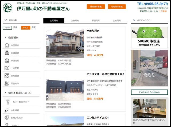Open the 土地売買 land map icon
171x127 pixels.
click(x=7, y=68)
